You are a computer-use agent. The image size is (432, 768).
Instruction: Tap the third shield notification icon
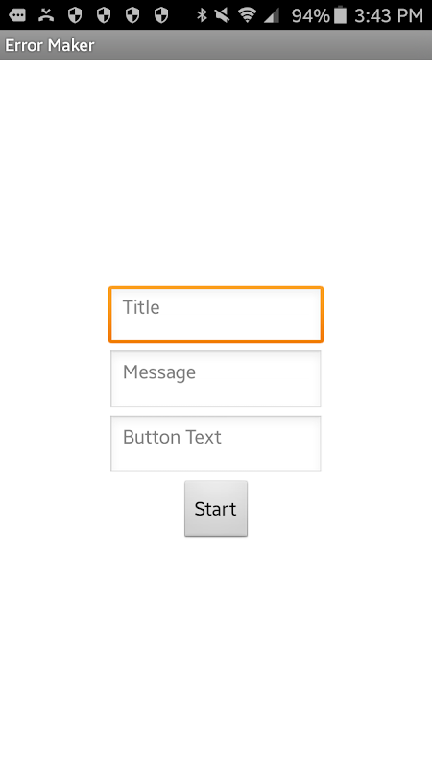(132, 15)
